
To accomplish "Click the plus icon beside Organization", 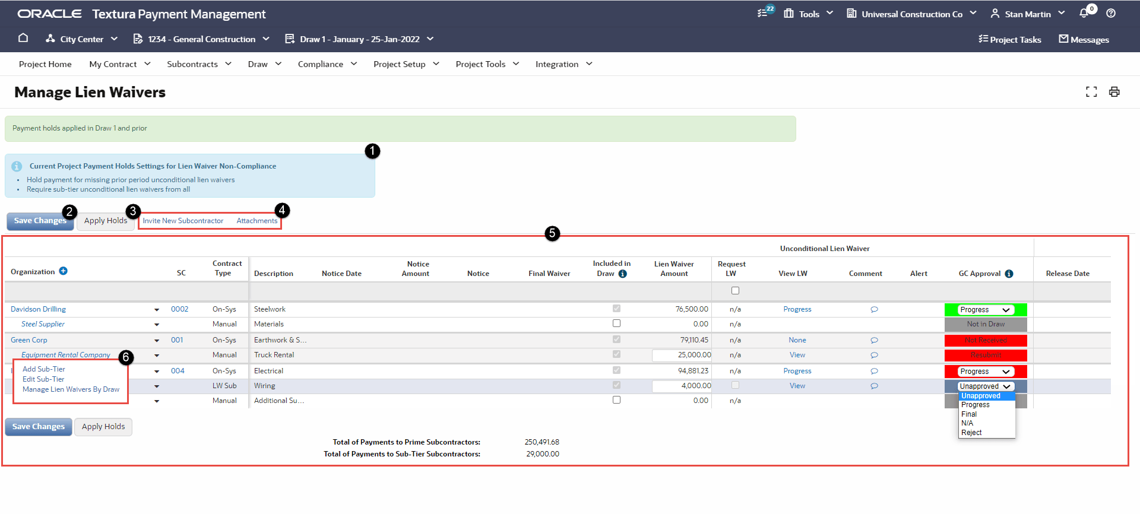I will pos(63,271).
